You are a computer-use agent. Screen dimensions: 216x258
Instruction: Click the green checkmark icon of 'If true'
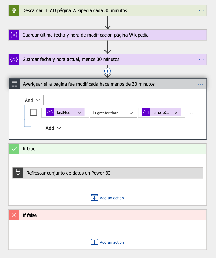[14, 149]
